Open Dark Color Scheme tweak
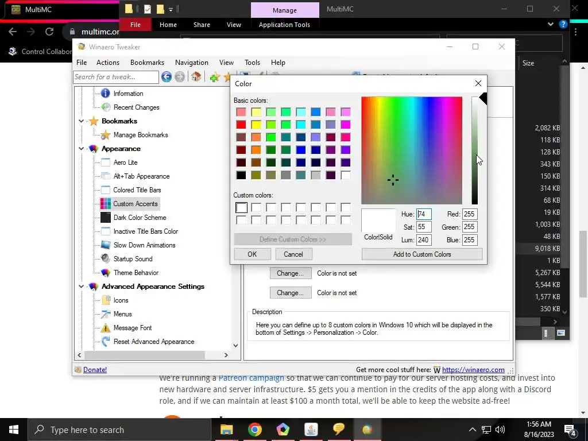Image resolution: width=588 pixels, height=441 pixels. point(140,218)
